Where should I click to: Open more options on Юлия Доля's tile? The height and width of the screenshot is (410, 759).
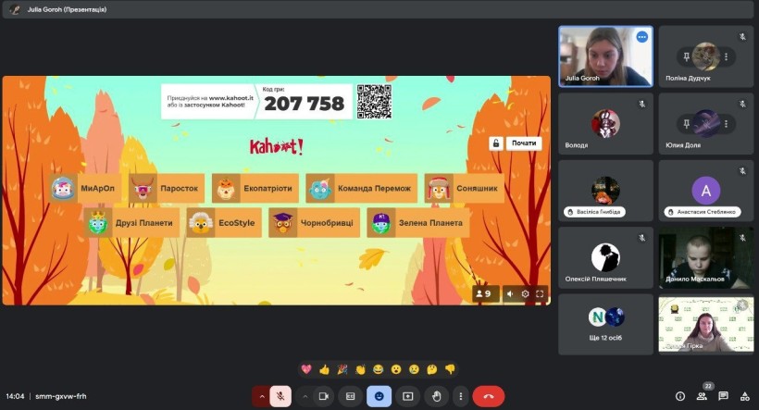click(726, 124)
